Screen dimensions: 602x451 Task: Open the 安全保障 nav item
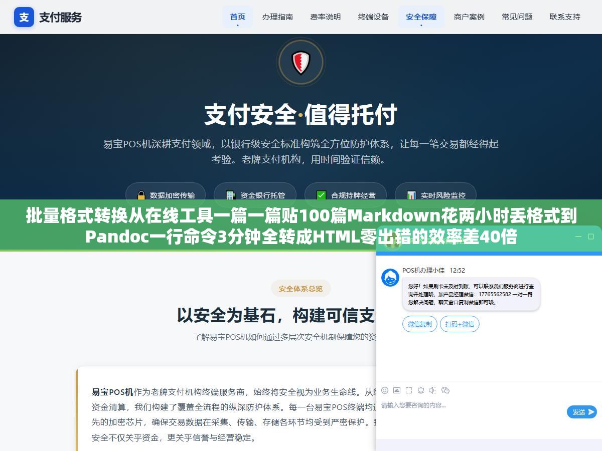tap(421, 17)
